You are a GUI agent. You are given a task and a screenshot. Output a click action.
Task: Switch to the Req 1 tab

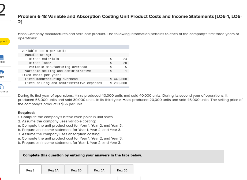[x=30, y=170]
